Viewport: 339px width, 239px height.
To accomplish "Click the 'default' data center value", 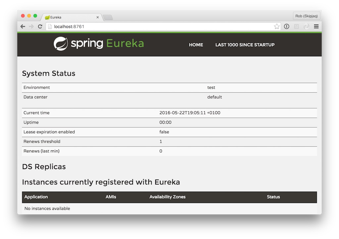I will click(x=215, y=97).
